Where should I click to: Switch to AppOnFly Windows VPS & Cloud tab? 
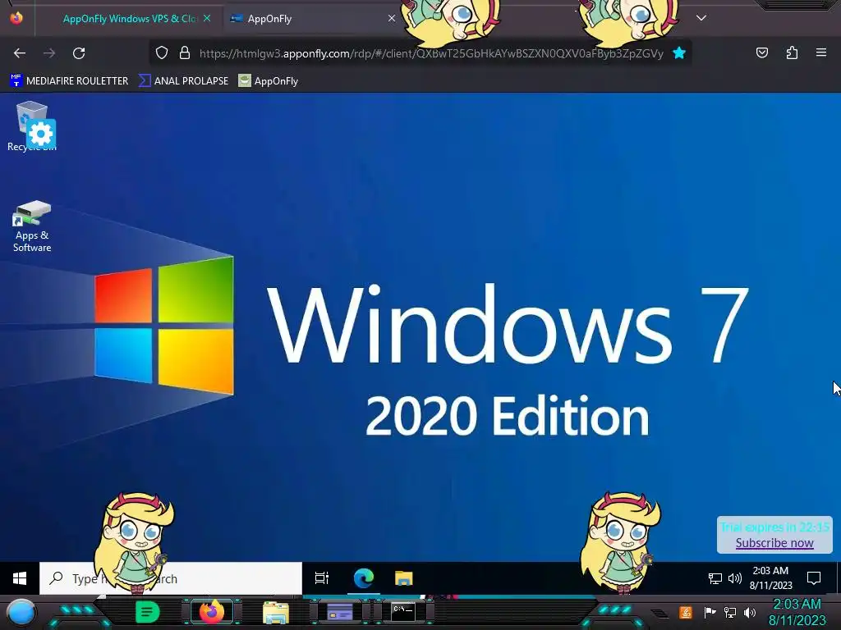(129, 19)
